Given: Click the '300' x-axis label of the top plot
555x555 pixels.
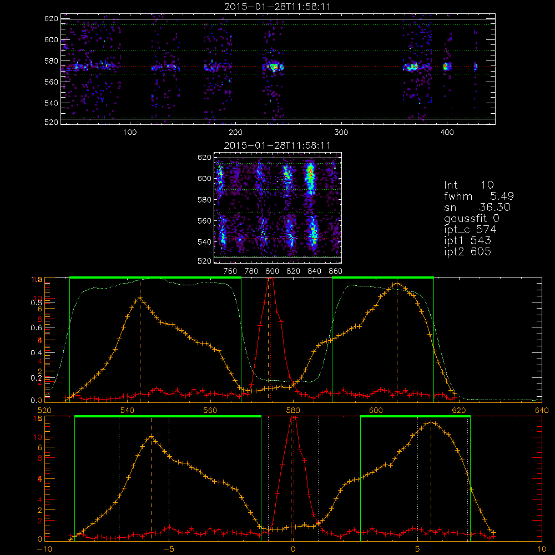Looking at the screenshot, I should coord(341,133).
